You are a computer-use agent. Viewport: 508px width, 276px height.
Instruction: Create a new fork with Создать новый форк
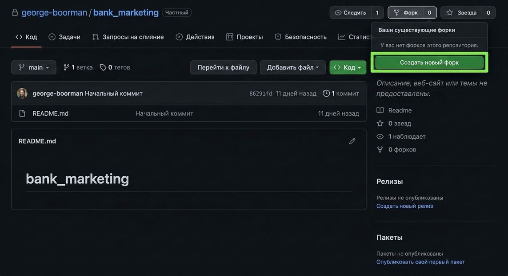coord(429,62)
